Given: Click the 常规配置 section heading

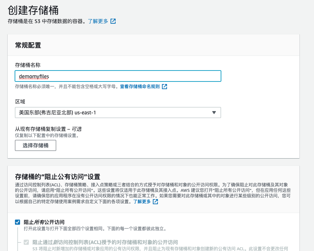Looking at the screenshot, I should click(28, 45).
